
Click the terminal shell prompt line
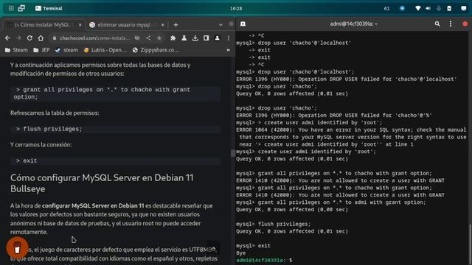(264, 260)
